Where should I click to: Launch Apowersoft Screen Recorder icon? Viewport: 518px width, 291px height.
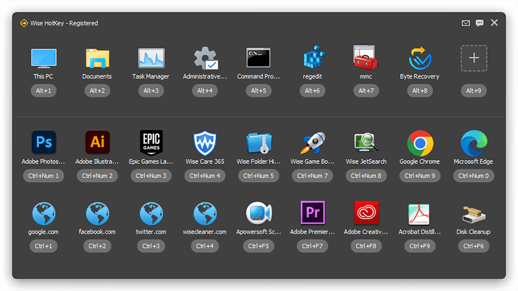pyautogui.click(x=258, y=213)
